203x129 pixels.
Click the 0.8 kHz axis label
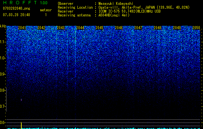click(x=2, y=90)
